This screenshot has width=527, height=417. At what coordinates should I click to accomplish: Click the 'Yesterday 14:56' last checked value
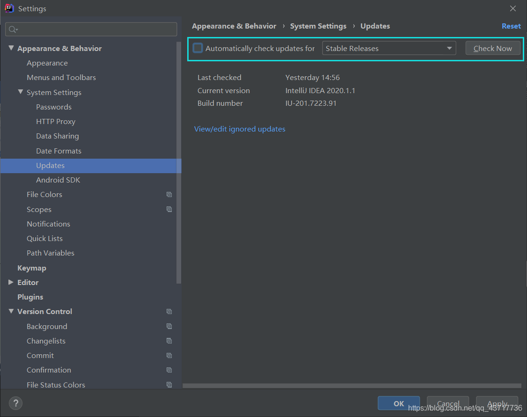313,78
